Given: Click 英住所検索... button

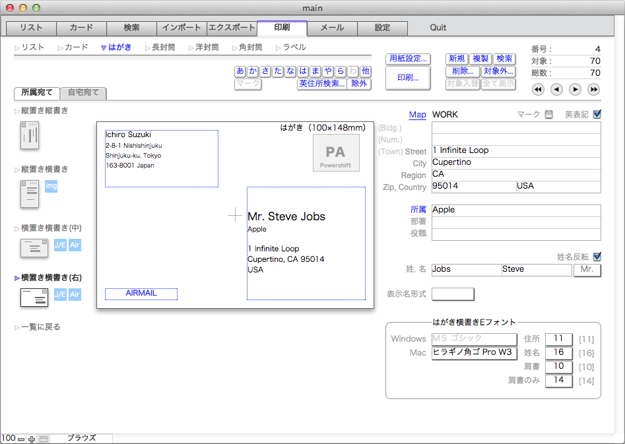Looking at the screenshot, I should 322,84.
